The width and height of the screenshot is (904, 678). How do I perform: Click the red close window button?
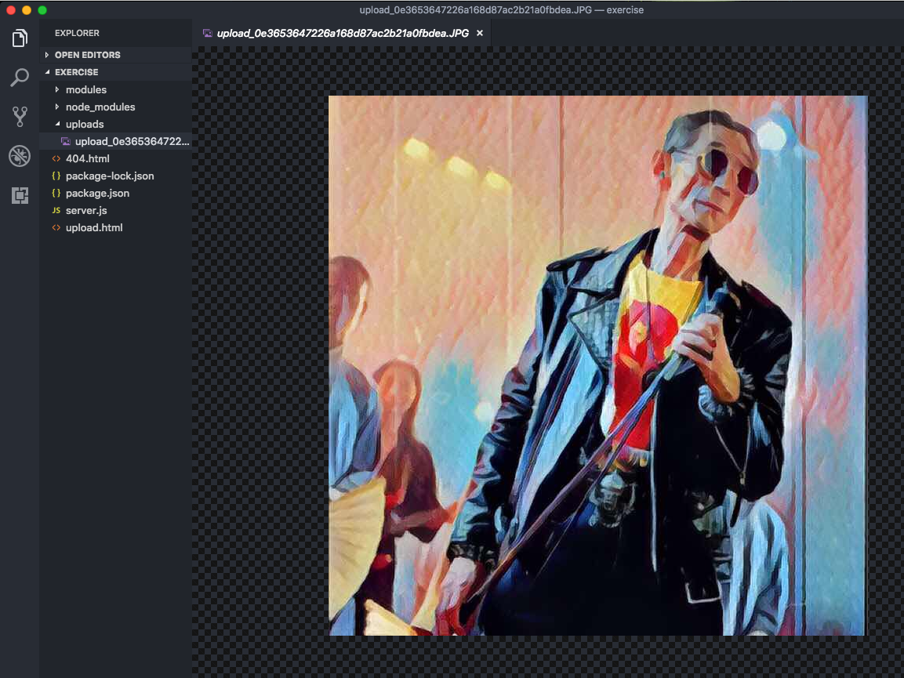click(11, 10)
